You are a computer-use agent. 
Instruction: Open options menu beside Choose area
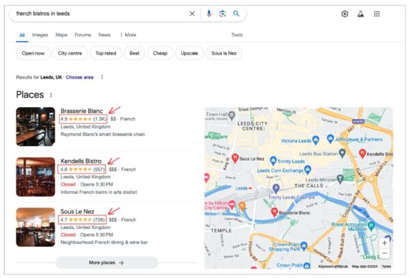102,77
